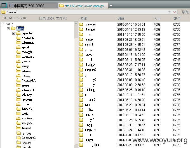Screen dimensions: 190x148
Task: Collapse the home tree node
Action: tap(8, 28)
